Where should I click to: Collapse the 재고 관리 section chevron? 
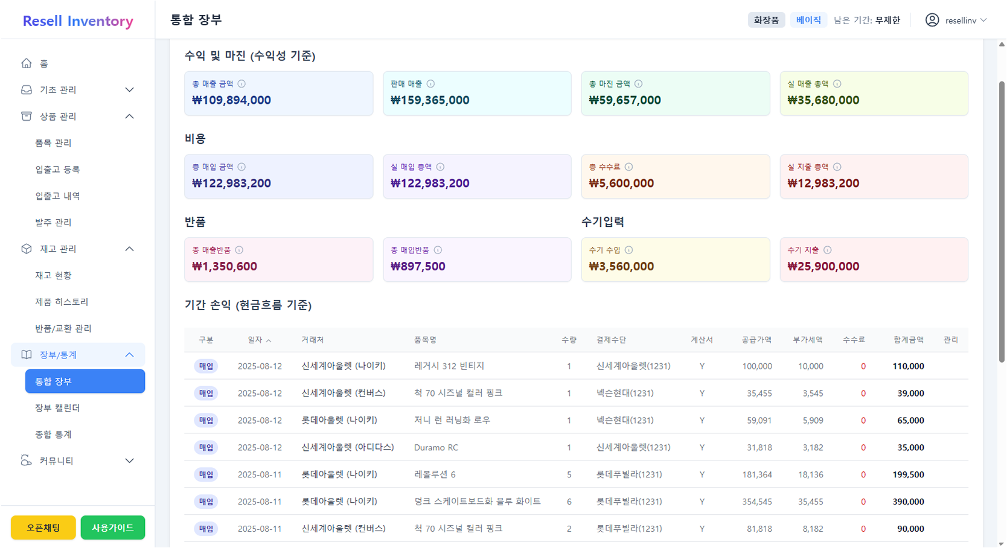tap(129, 248)
